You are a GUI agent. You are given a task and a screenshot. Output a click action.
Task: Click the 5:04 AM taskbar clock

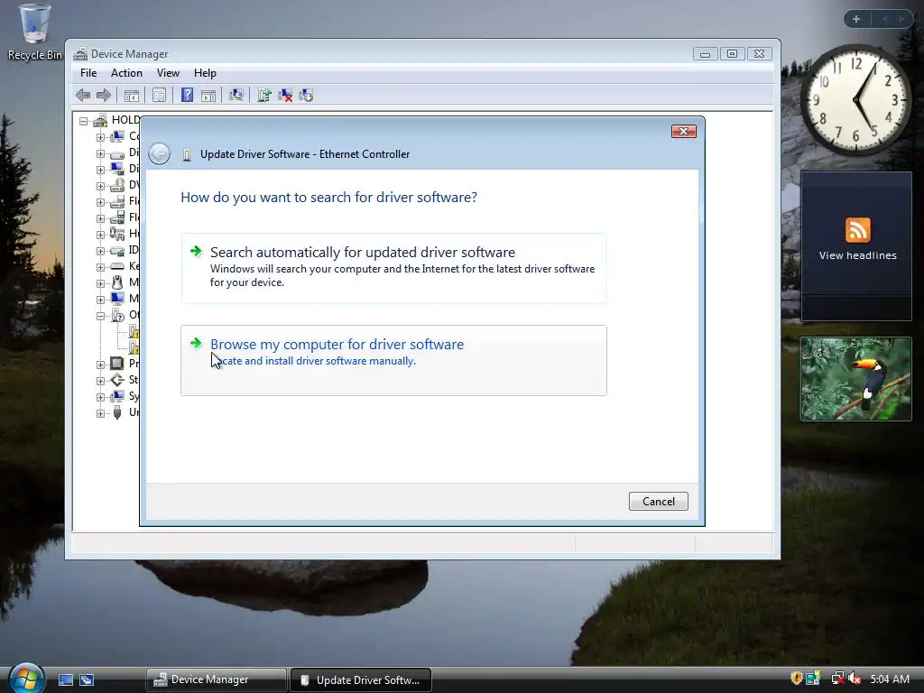890,679
